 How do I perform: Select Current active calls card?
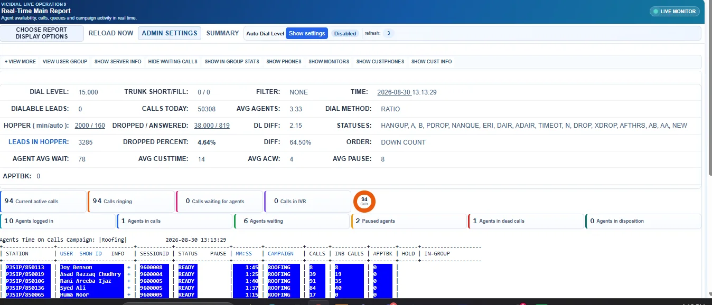click(43, 202)
